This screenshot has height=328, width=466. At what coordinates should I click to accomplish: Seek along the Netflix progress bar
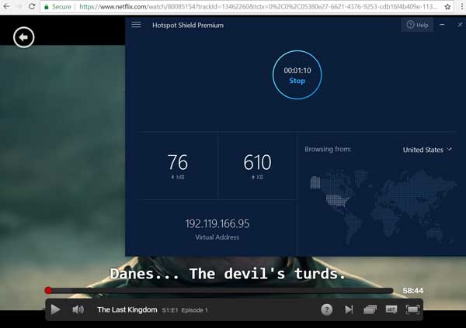(219, 291)
